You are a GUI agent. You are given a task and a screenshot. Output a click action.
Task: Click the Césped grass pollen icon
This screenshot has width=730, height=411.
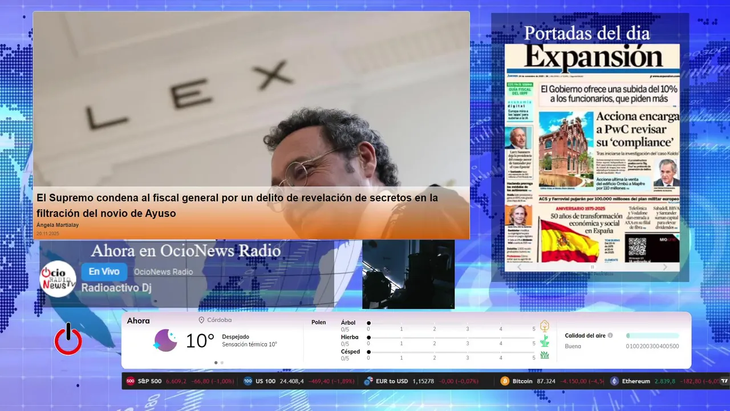(545, 355)
